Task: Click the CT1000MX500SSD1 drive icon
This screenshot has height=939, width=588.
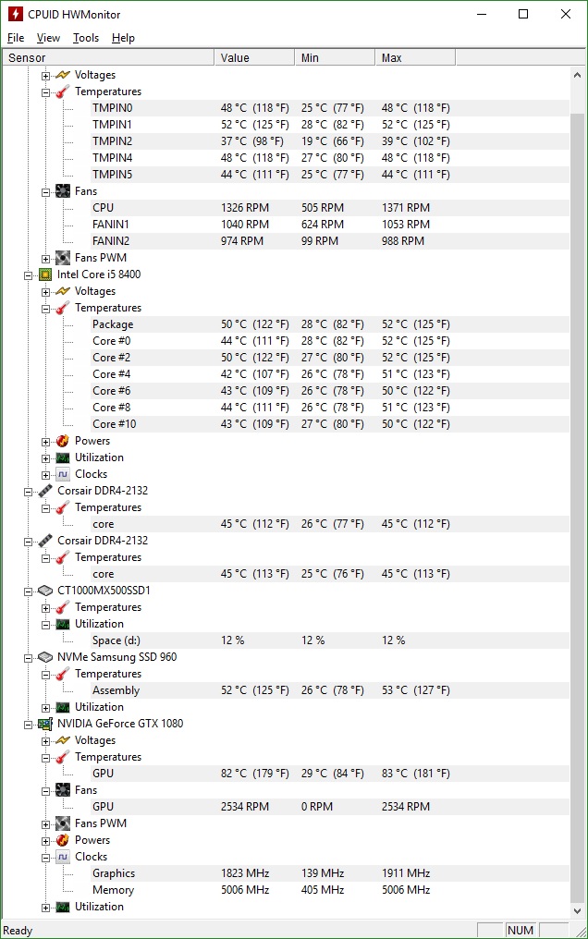Action: (45, 591)
